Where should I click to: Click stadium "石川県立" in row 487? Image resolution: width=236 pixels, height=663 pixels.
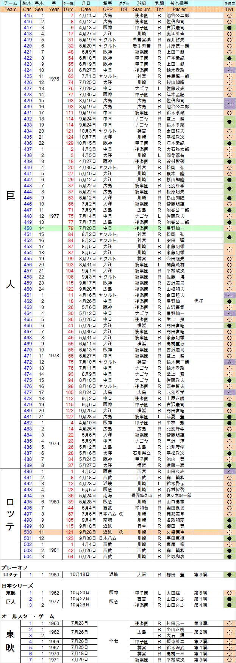click(x=142, y=453)
